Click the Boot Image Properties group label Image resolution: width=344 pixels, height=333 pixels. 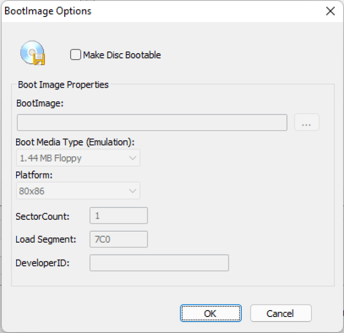(x=63, y=85)
